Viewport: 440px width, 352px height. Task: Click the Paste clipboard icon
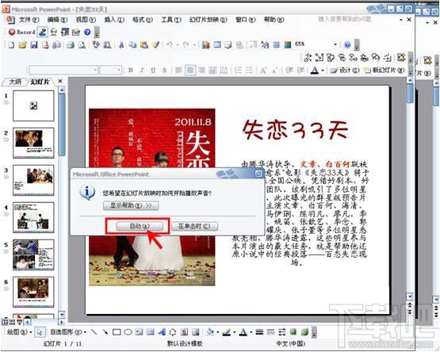coord(144,44)
